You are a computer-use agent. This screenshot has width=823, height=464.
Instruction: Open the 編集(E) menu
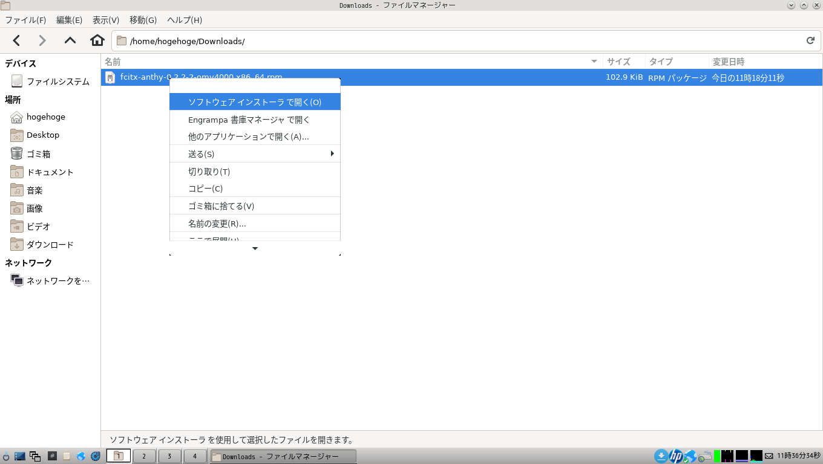click(69, 20)
